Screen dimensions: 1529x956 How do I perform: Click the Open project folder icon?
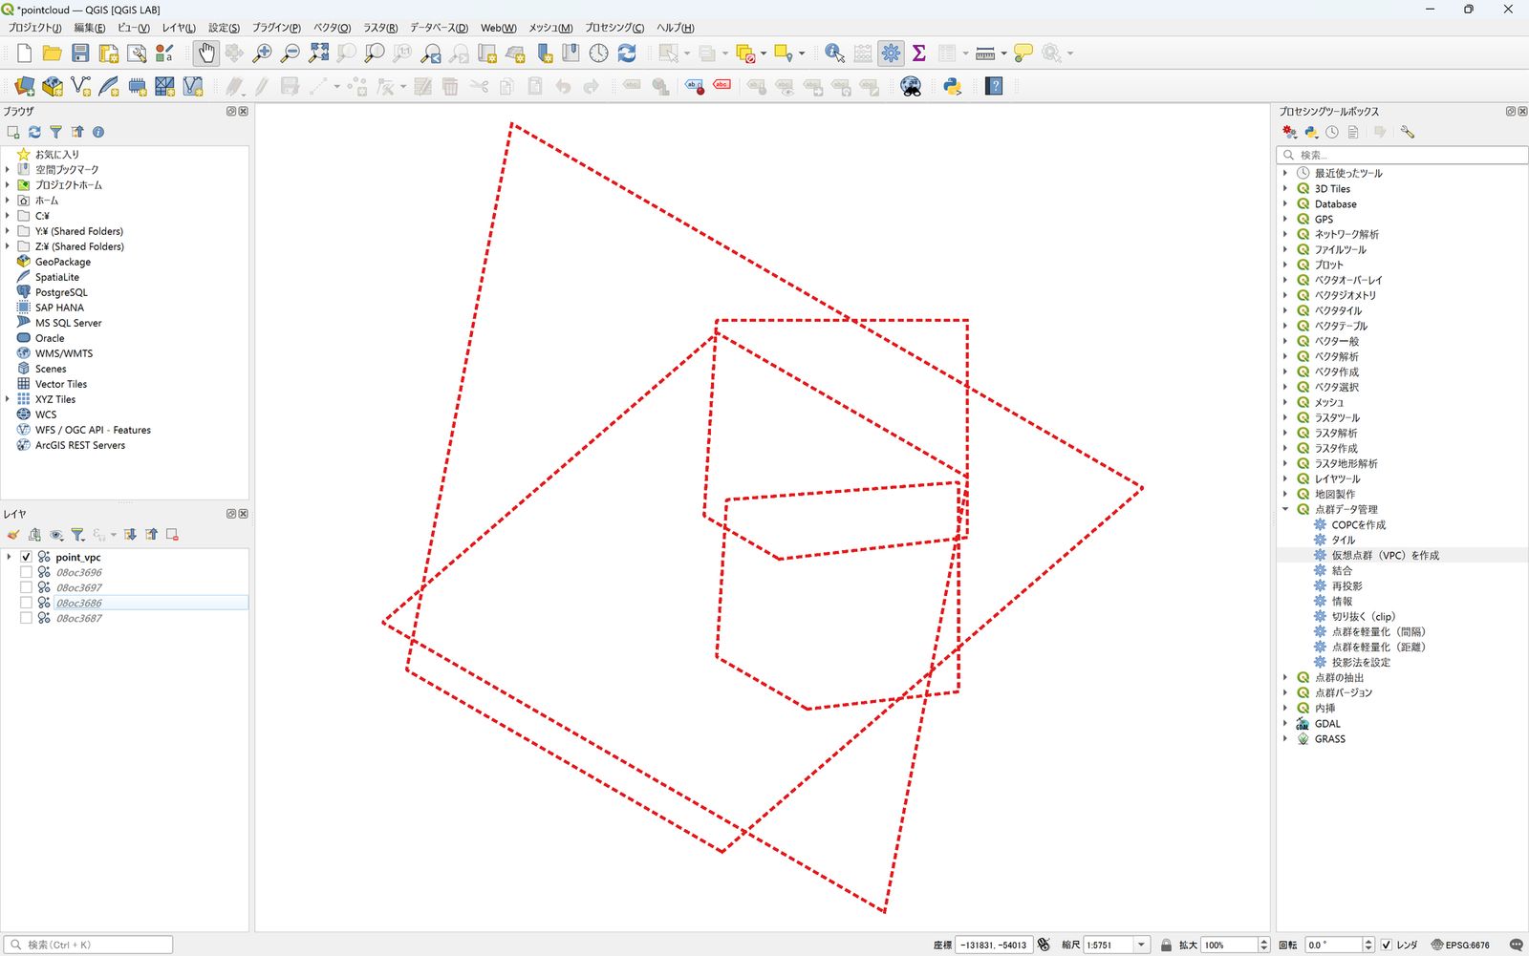(x=52, y=53)
